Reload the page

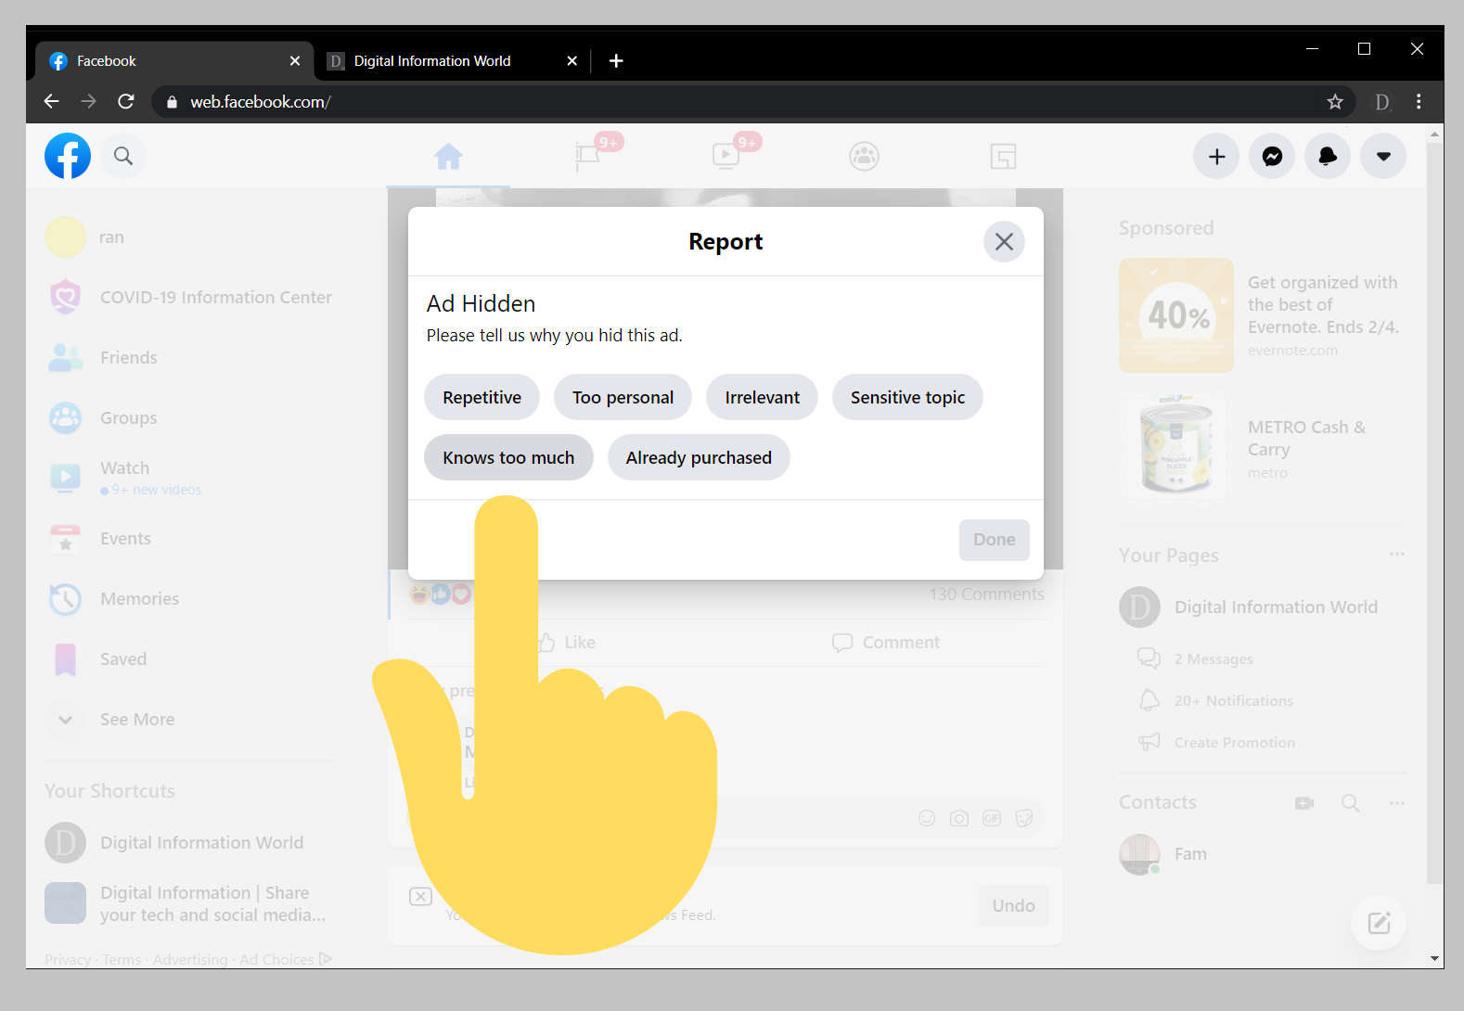(x=126, y=102)
